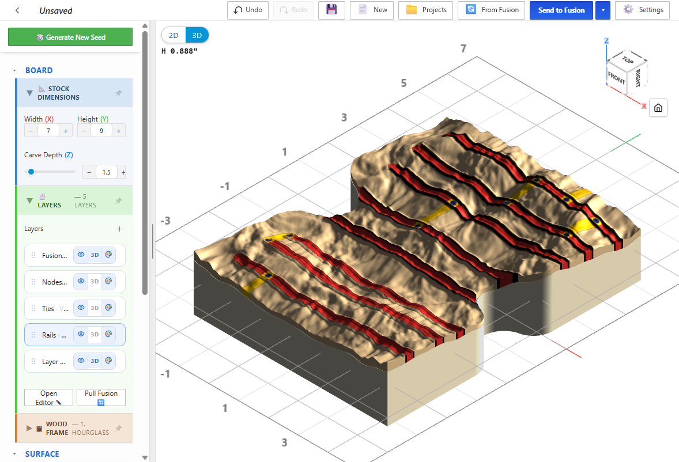The height and width of the screenshot is (462, 679).
Task: Open color palette for Nodes layer
Action: point(109,282)
